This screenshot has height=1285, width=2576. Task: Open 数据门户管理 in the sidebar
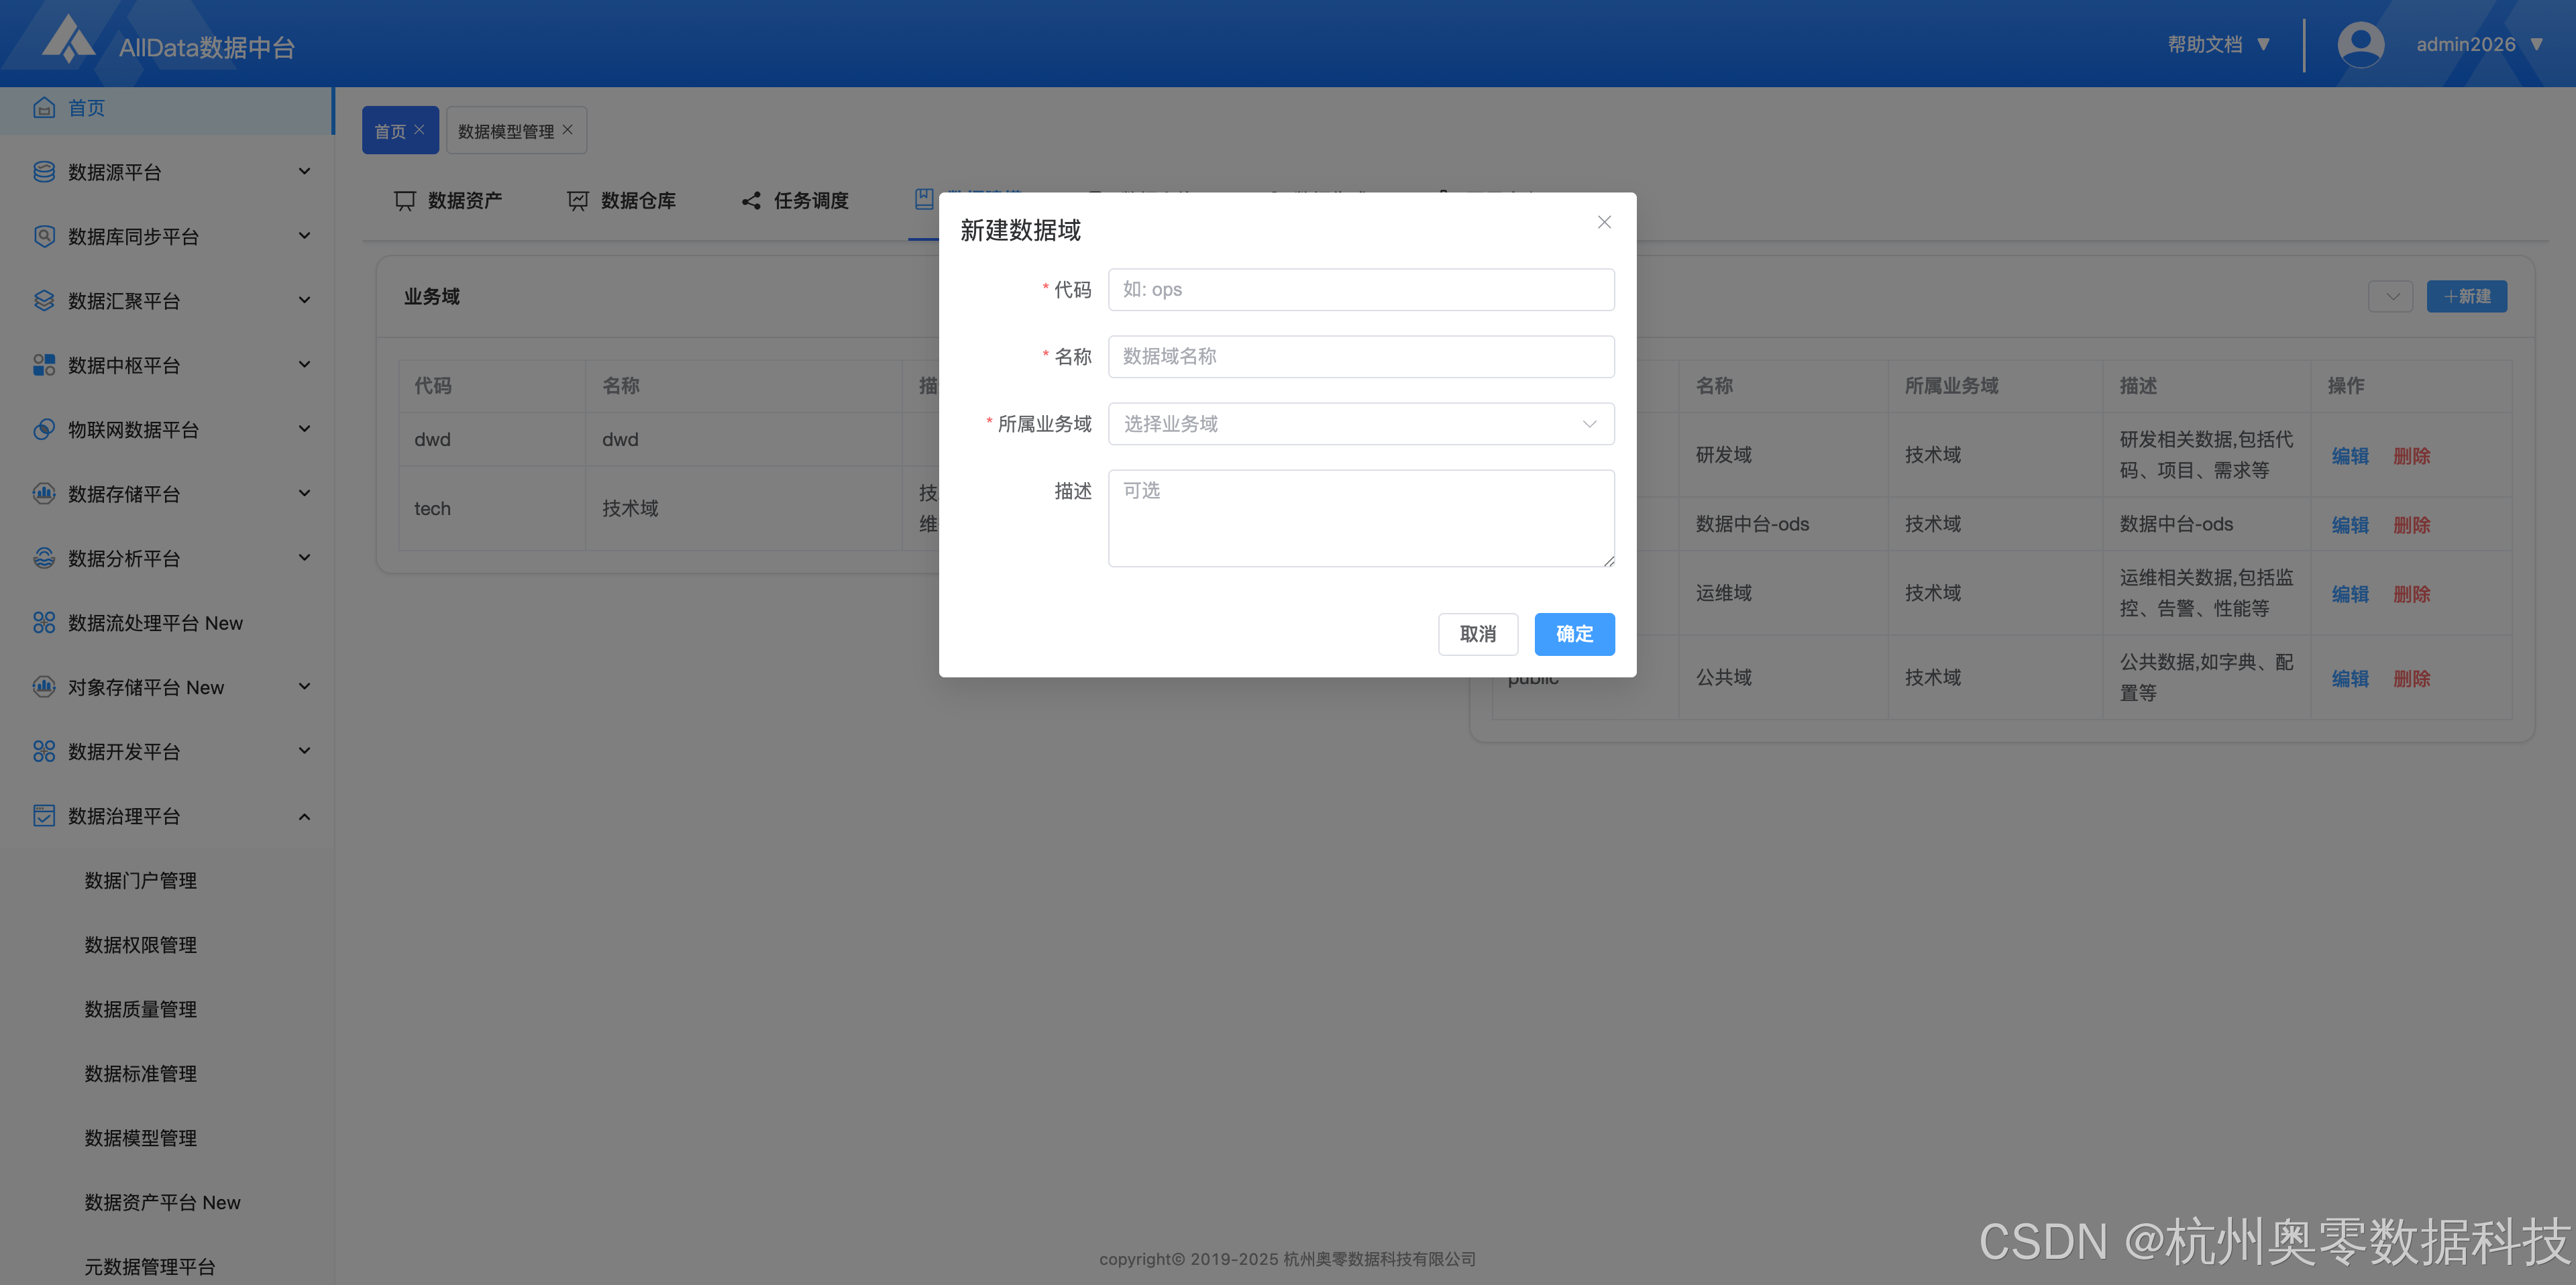141,880
